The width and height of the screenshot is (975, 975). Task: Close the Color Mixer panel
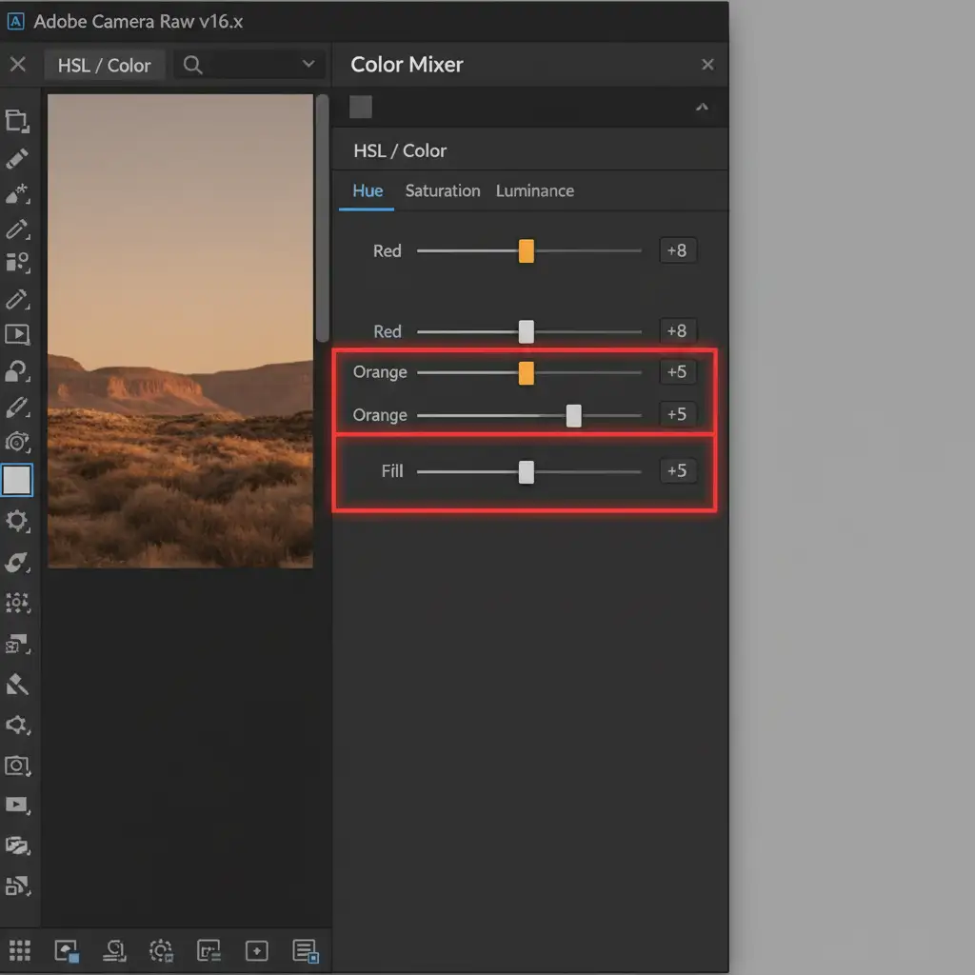[x=707, y=65]
